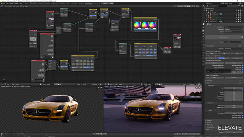Open the Scene properties tab icon

203,39
